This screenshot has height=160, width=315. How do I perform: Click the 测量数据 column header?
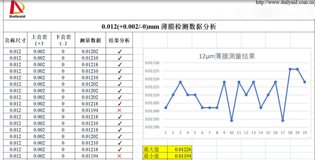[90, 40]
